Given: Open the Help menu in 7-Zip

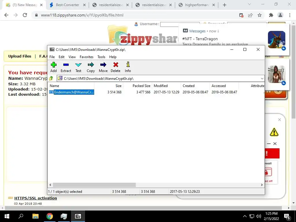Looking at the screenshot, I should tap(113, 57).
